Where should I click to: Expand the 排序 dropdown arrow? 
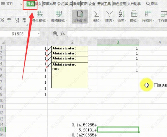coord(126,20)
